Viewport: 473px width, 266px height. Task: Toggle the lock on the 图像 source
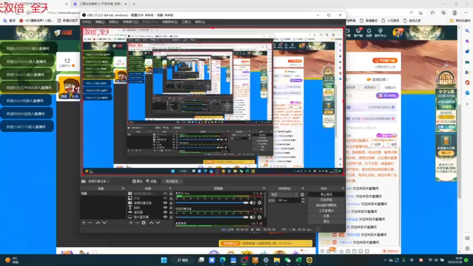coord(171,198)
